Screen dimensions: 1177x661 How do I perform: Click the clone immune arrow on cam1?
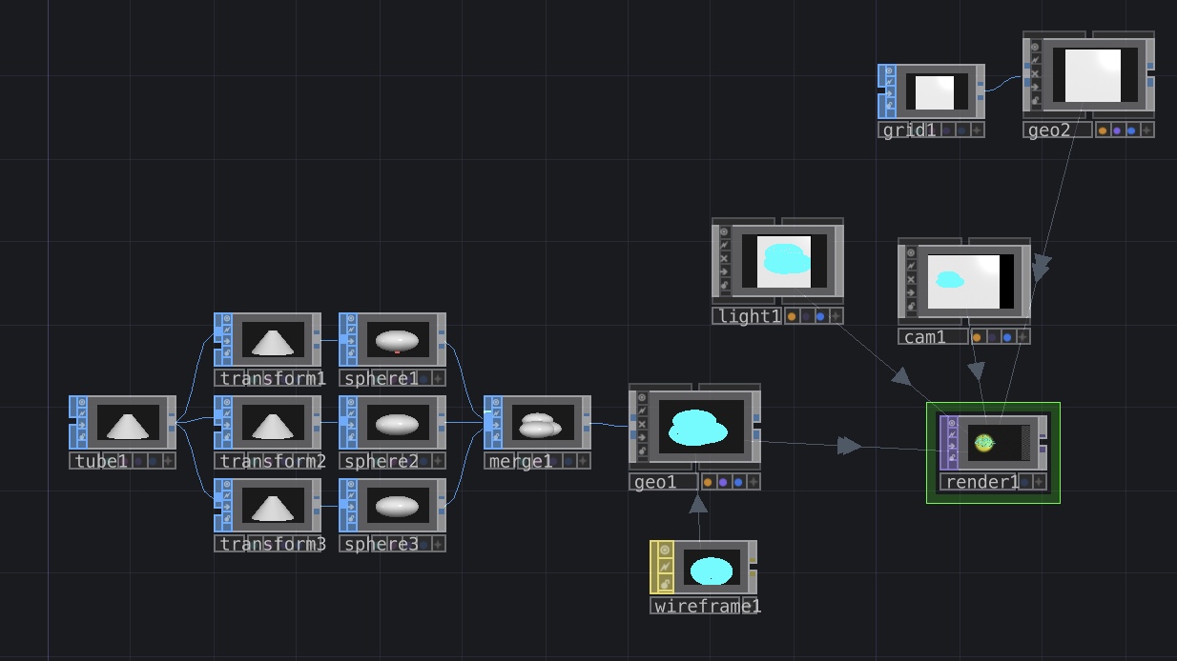911,293
